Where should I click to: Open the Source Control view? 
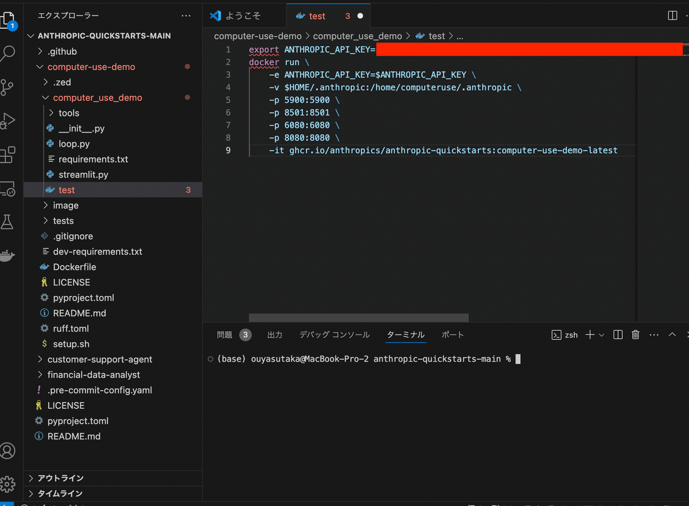click(7, 87)
